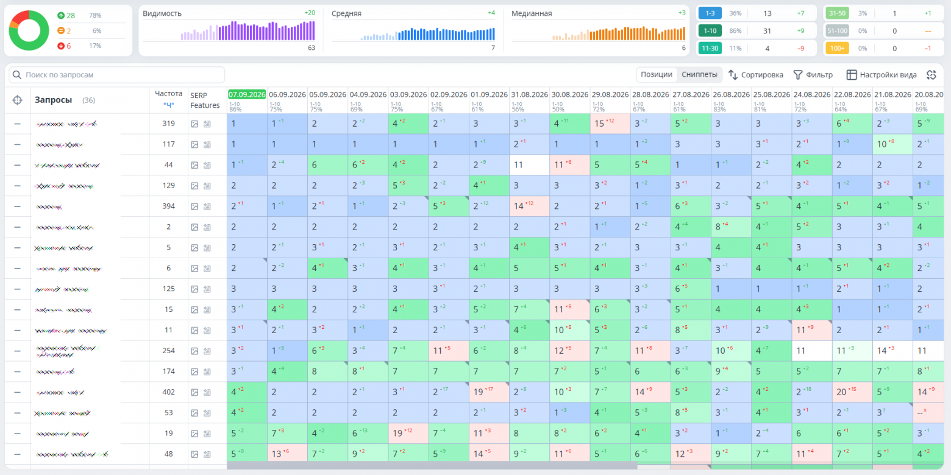Click the blue "Ч" frequency type selector
The image size is (951, 475).
pos(169,105)
